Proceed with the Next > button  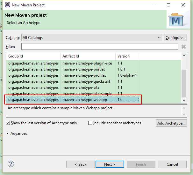point(110,164)
